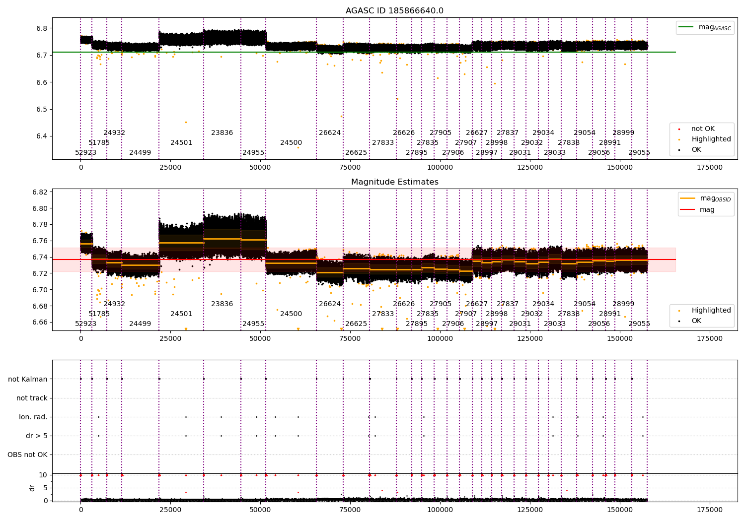The width and height of the screenshot is (745, 521).
Task: Click OBSID label 26624 in the top plot
Action: 330,133
